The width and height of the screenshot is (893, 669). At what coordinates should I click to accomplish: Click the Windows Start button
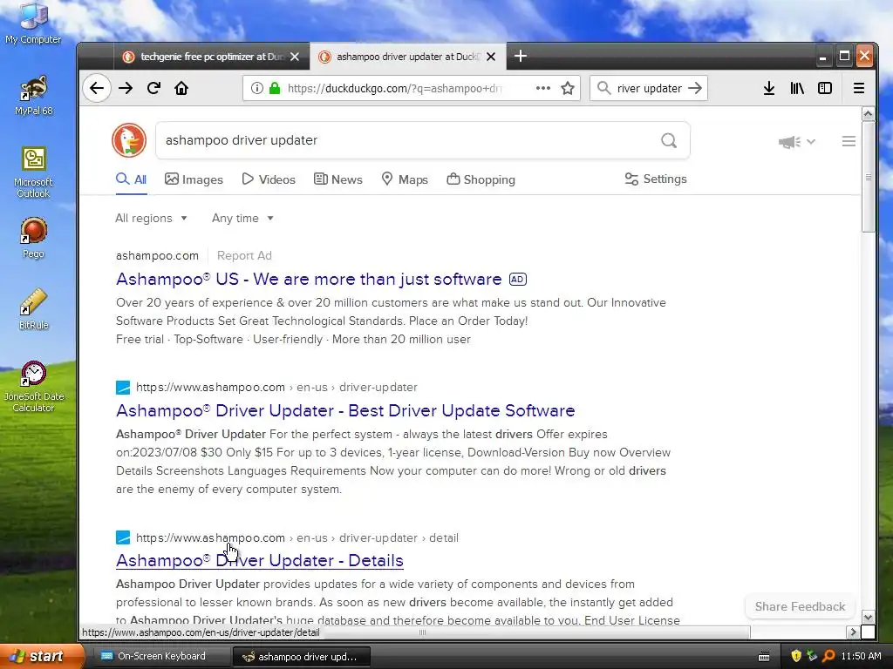41,656
